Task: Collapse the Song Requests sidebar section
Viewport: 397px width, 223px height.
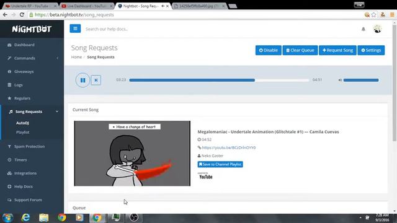Action: pyautogui.click(x=32, y=111)
